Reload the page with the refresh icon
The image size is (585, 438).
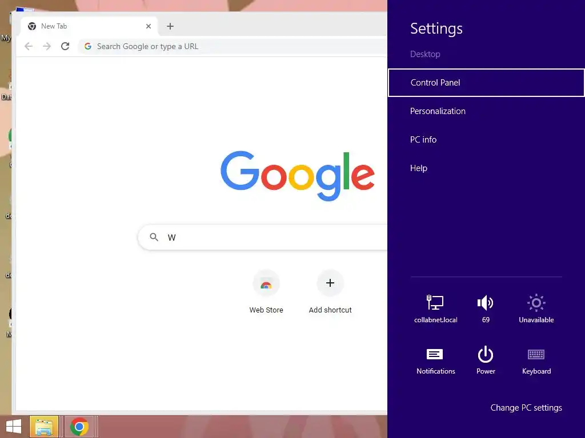coord(65,46)
